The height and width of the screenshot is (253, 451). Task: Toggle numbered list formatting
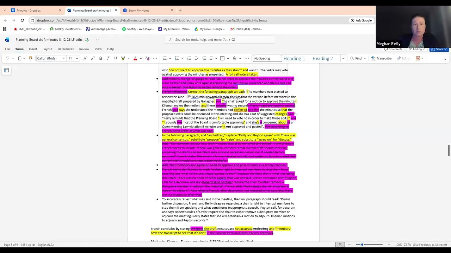[x=177, y=58]
